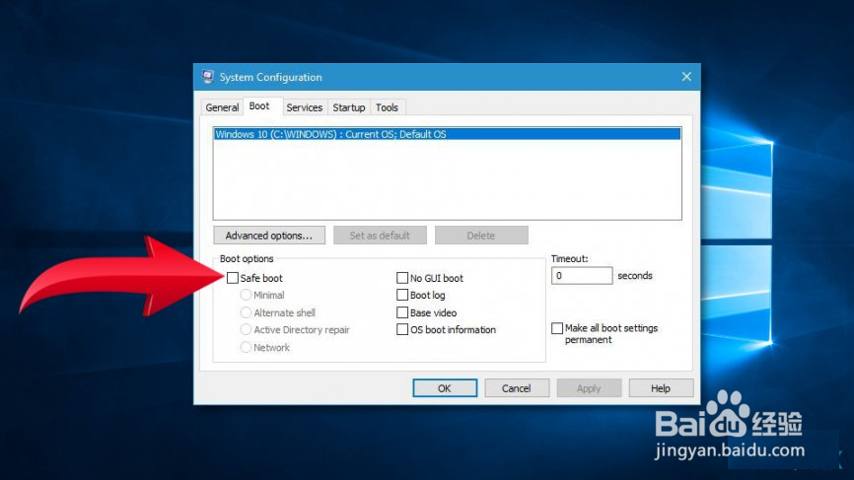The image size is (854, 480).
Task: Click the Apply button
Action: tap(589, 388)
